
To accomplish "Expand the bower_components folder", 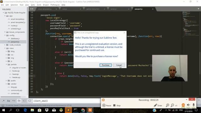I will pyautogui.click(x=5, y=32).
